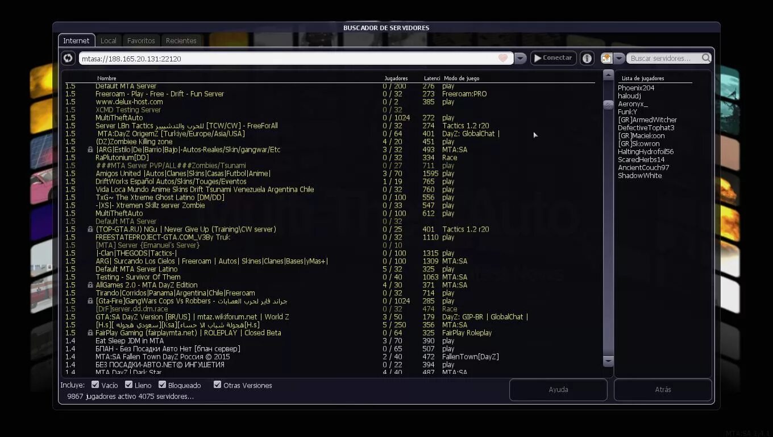Select player 'ShadowWhite' in player list
This screenshot has width=773, height=437.
(640, 176)
